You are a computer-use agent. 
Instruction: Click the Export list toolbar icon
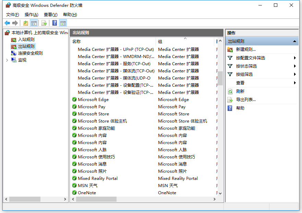point(44,23)
